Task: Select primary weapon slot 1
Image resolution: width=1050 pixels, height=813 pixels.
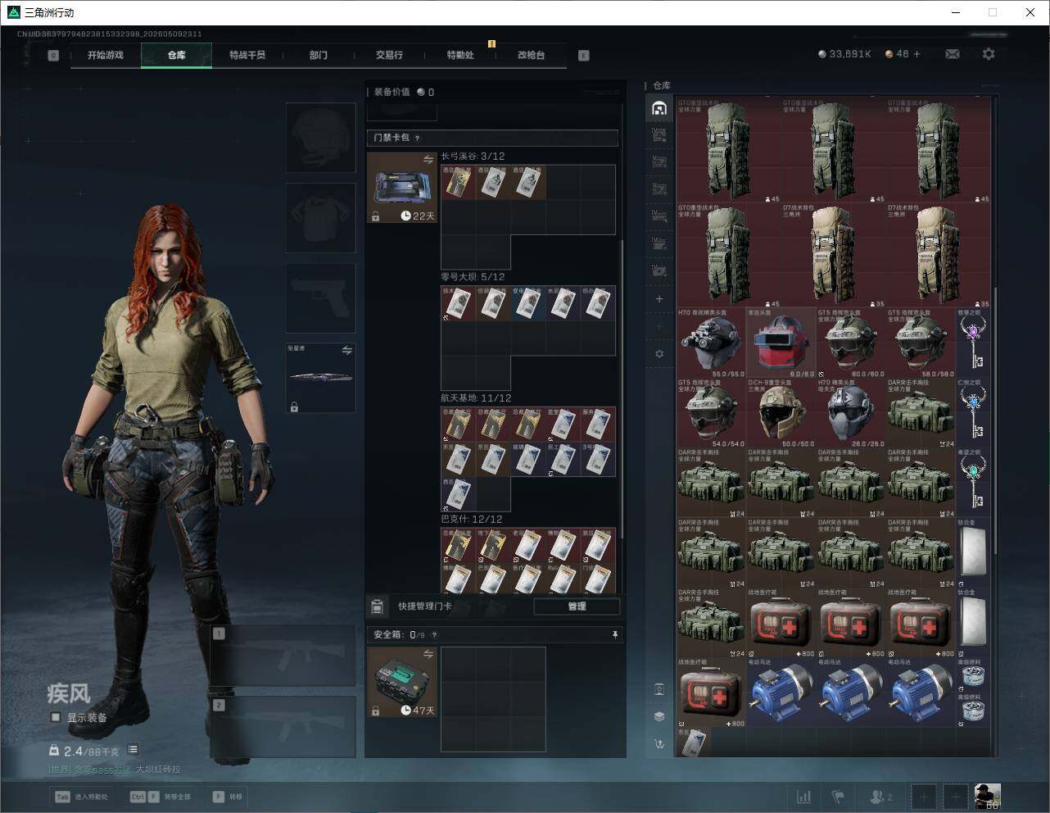Action: (x=283, y=656)
